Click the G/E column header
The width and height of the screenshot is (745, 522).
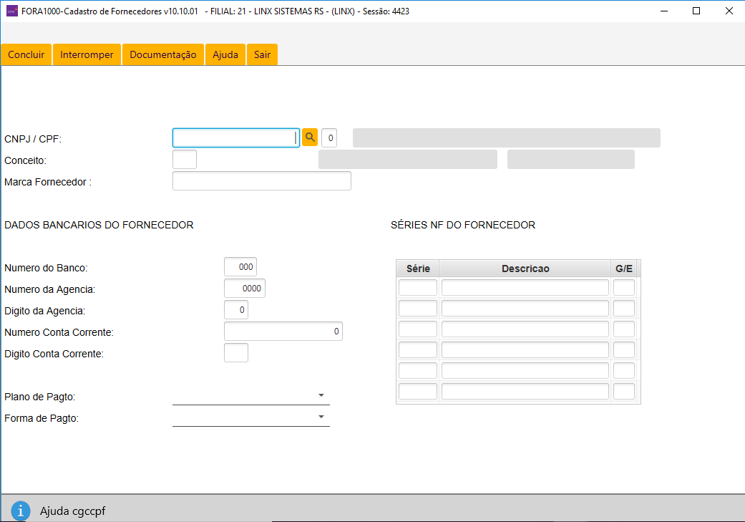624,269
